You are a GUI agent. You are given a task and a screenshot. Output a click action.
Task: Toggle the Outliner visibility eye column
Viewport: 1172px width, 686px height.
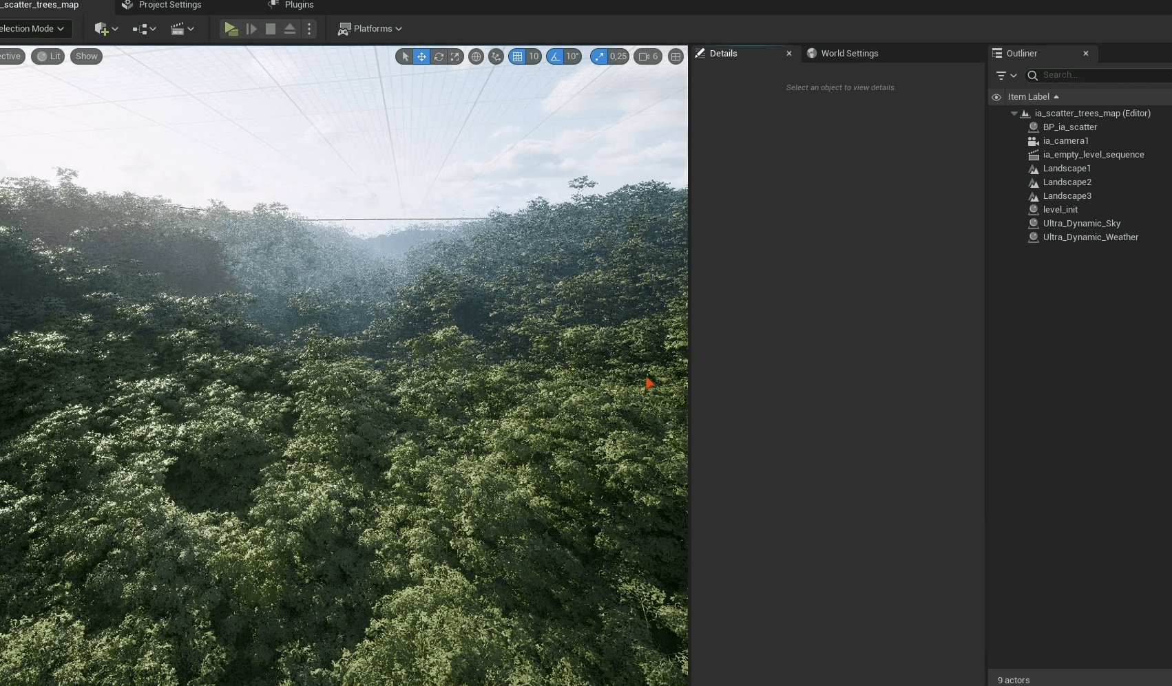[996, 97]
